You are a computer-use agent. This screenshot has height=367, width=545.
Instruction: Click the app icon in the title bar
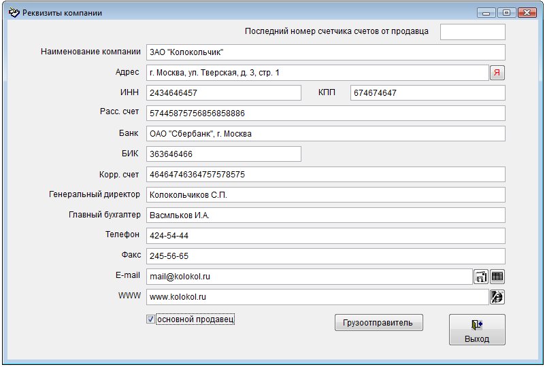(x=14, y=13)
